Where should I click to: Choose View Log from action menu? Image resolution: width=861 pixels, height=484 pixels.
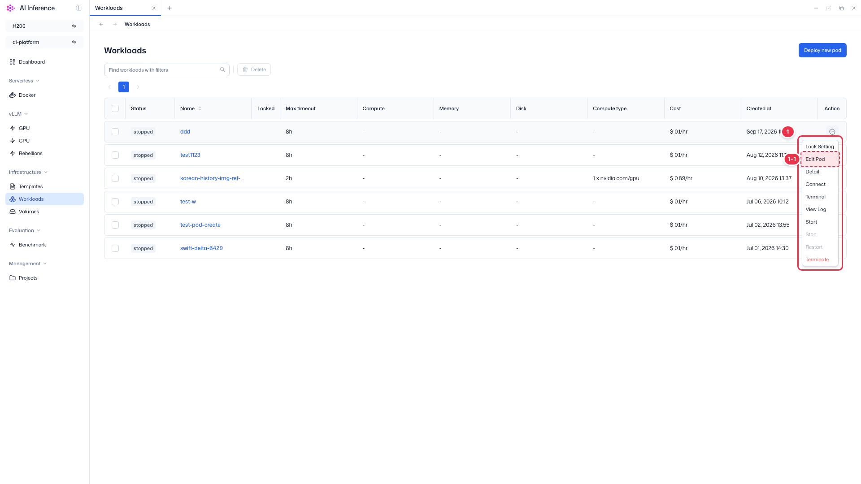tap(820, 209)
